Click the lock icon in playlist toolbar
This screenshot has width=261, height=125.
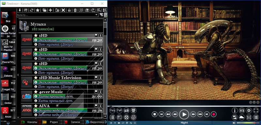[x=69, y=10]
